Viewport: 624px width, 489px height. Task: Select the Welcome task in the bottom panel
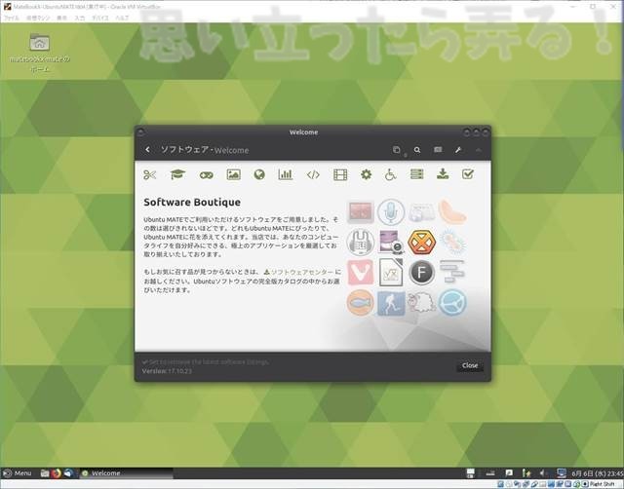[x=126, y=473]
